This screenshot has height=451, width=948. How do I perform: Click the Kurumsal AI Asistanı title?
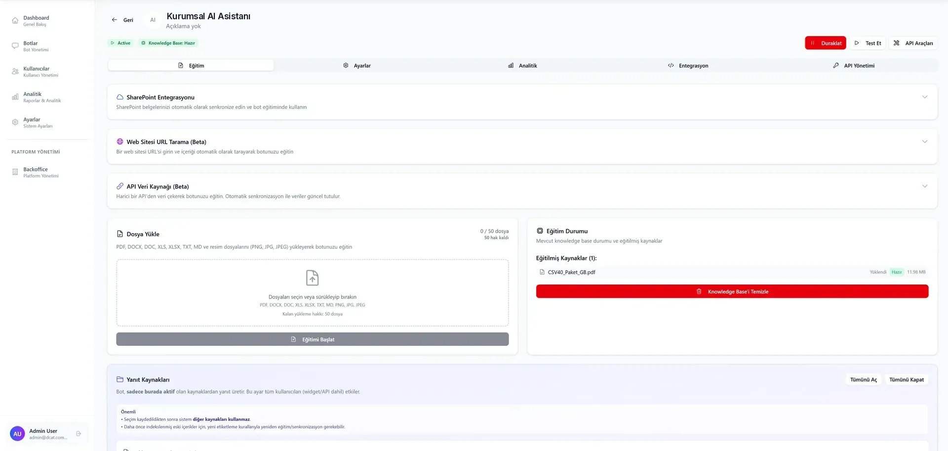coord(208,16)
